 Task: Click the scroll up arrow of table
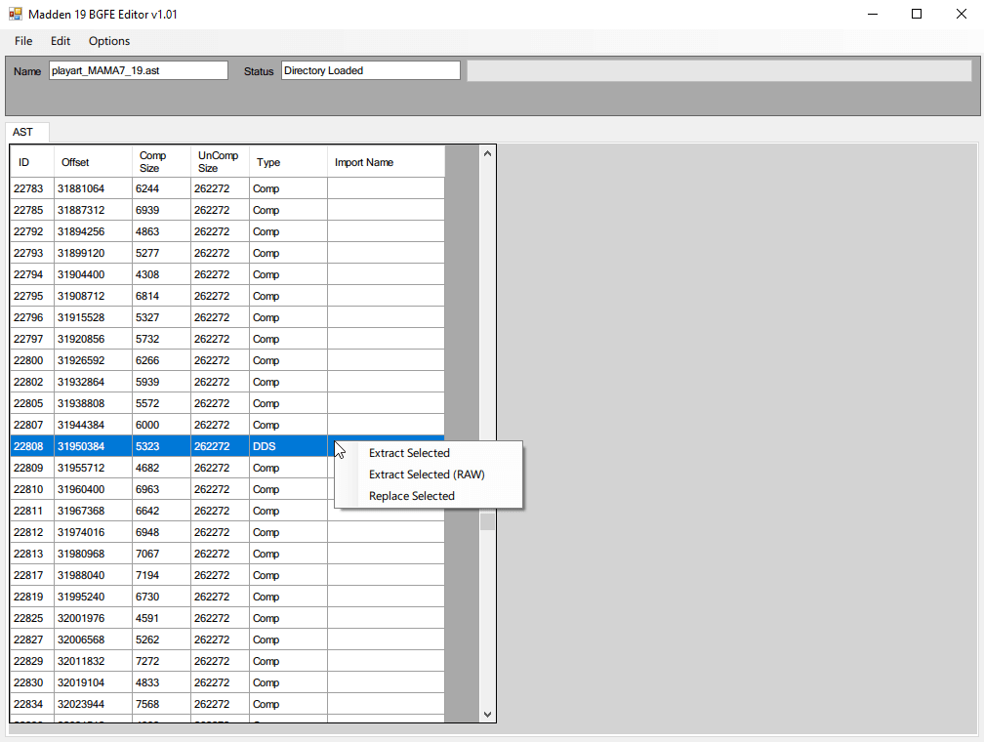click(488, 154)
